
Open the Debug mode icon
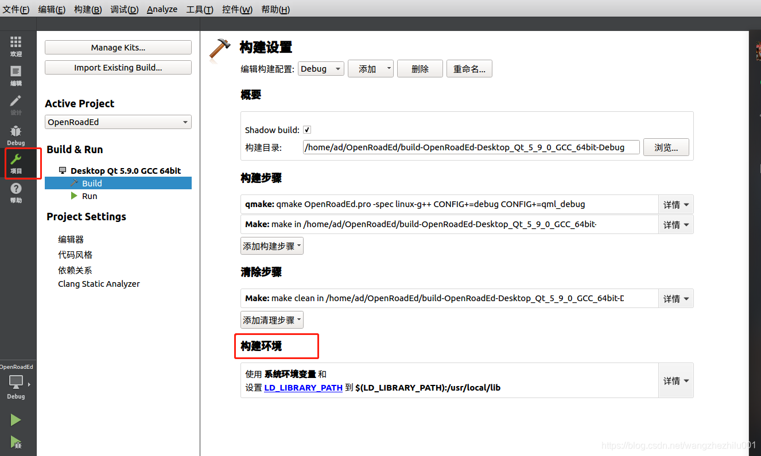[x=15, y=135]
